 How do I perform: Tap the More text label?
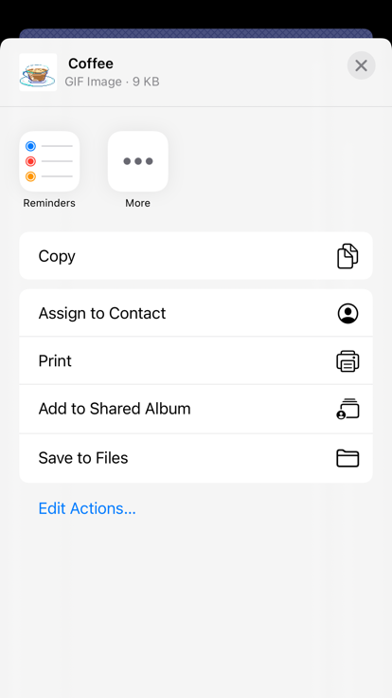pyautogui.click(x=138, y=203)
